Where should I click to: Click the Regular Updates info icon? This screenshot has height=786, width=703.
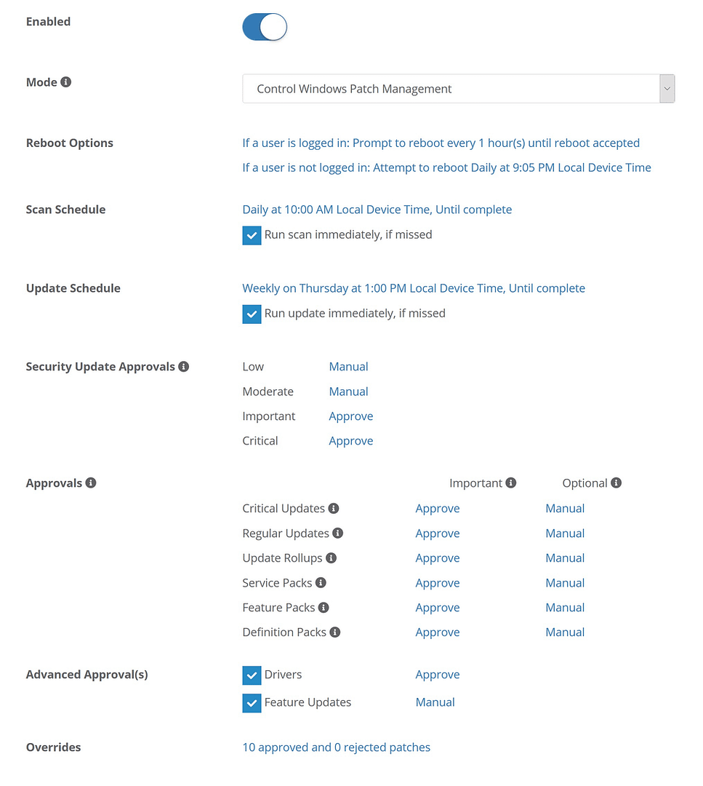(x=337, y=533)
